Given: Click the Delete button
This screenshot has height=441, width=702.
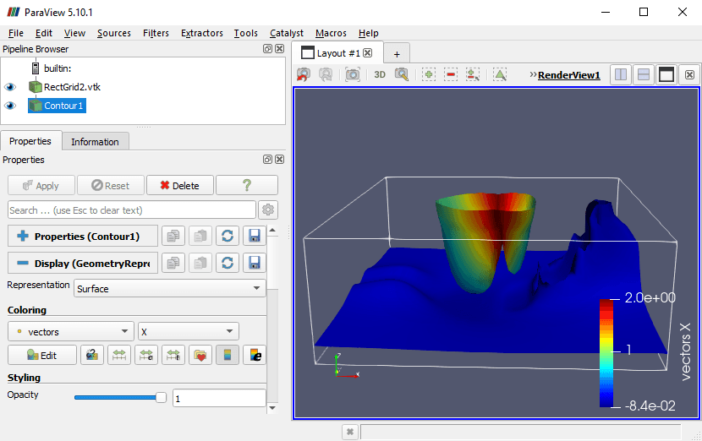Looking at the screenshot, I should 179,186.
